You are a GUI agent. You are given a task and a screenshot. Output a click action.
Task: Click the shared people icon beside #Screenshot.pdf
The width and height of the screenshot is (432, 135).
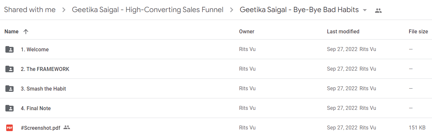[67, 127]
